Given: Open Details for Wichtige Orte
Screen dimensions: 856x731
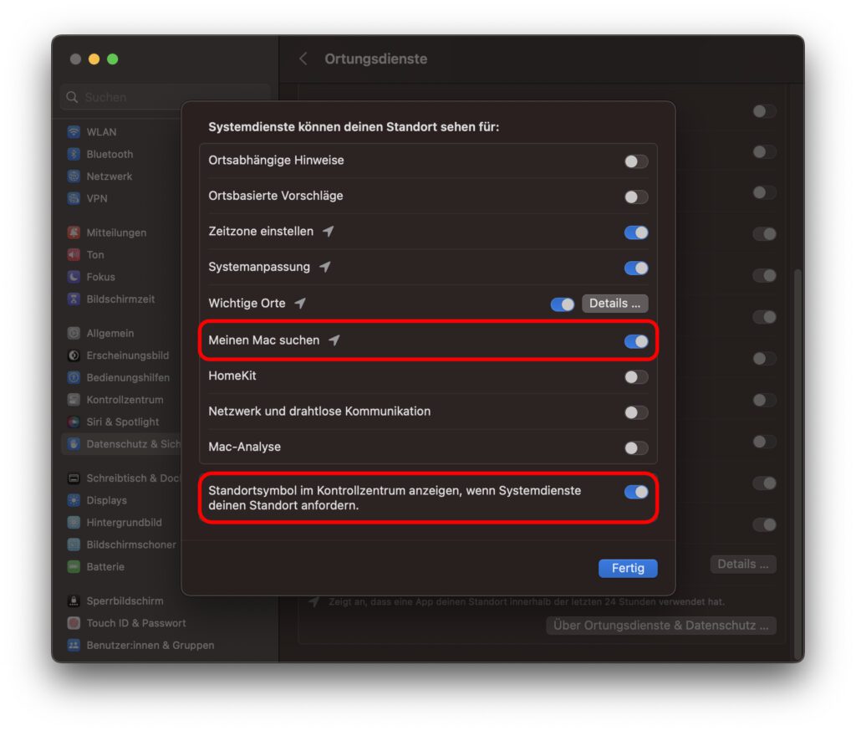Looking at the screenshot, I should 614,304.
